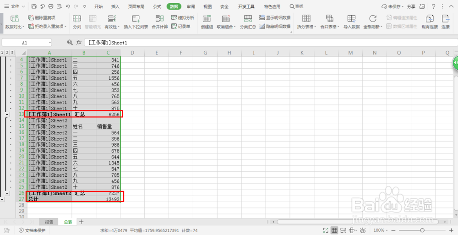458x235 pixels.
Task: Switch to the 插入 ribbon tab
Action: pyautogui.click(x=115, y=6)
